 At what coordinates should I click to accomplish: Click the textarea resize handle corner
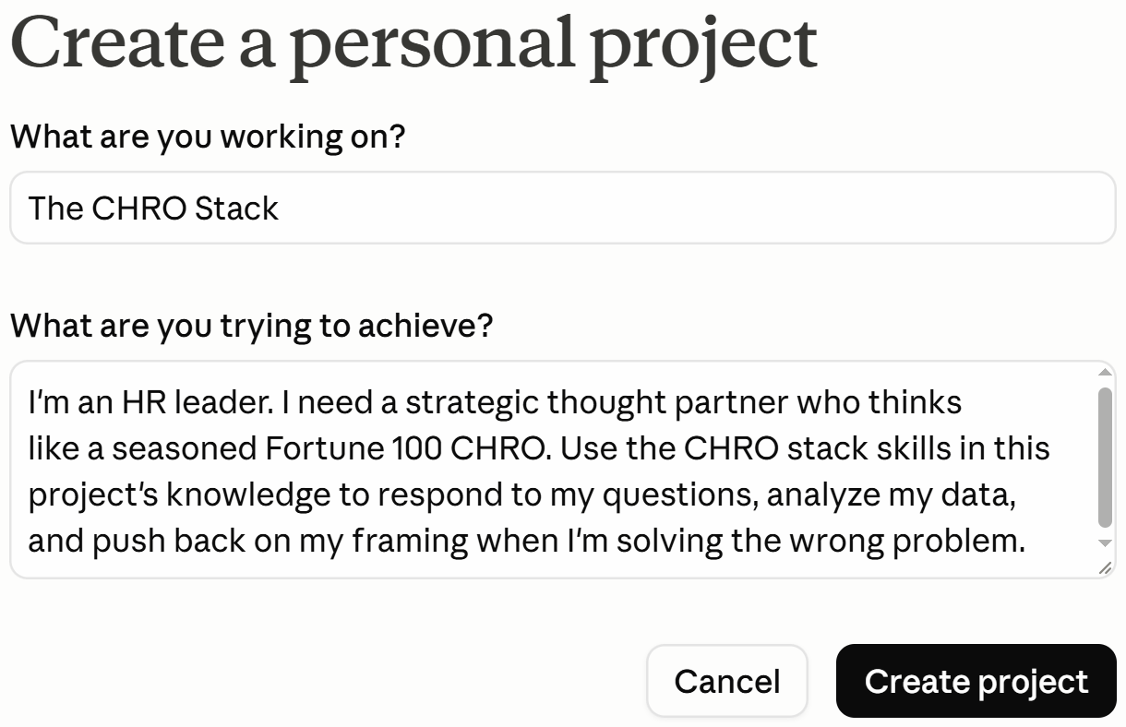point(1106,568)
